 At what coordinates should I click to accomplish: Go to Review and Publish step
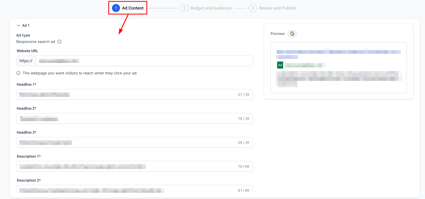click(x=272, y=8)
